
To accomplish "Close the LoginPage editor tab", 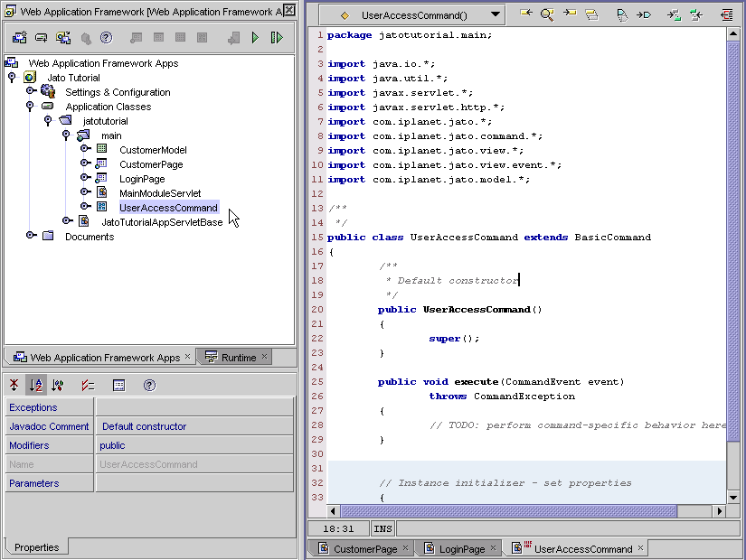I will click(493, 548).
